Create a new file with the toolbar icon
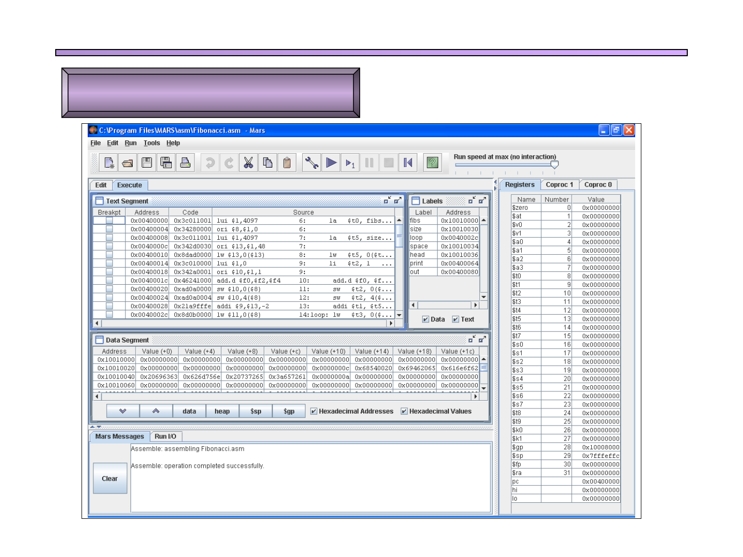This screenshot has height=557, width=743. tap(109, 163)
